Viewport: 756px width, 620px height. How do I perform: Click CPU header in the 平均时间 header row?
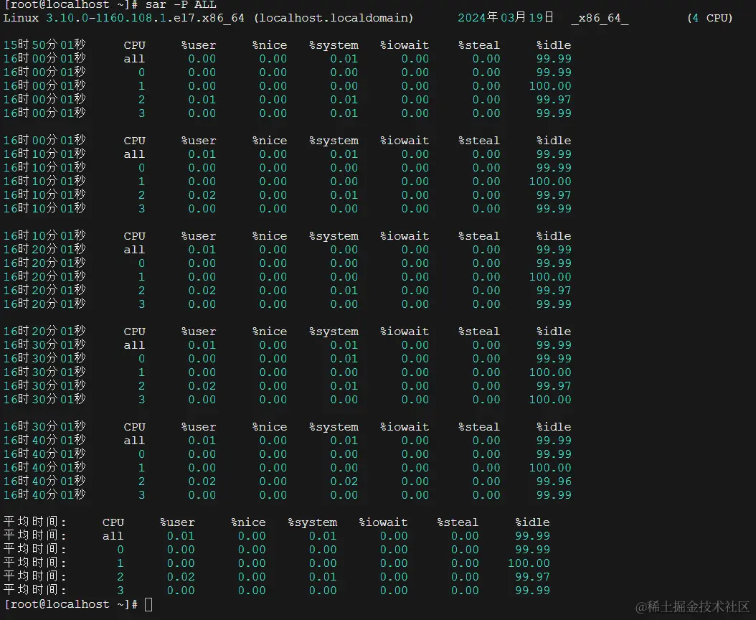click(x=113, y=522)
